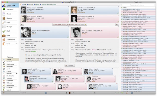Click the share icon under the People list

tap(132, 93)
